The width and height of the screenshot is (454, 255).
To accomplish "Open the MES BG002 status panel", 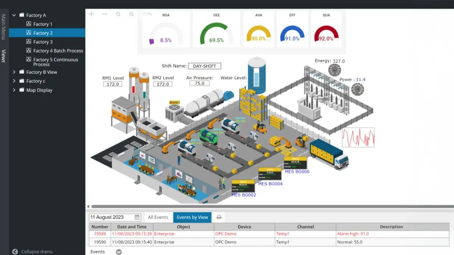I will coord(243,186).
